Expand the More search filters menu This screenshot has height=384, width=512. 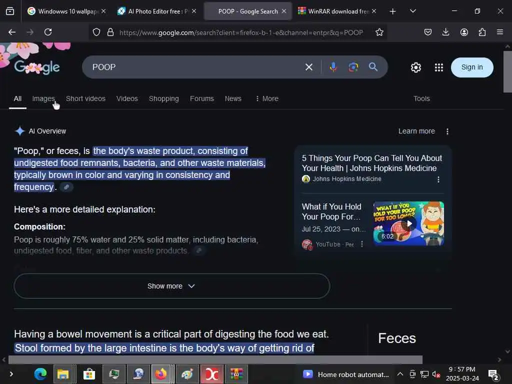267,98
